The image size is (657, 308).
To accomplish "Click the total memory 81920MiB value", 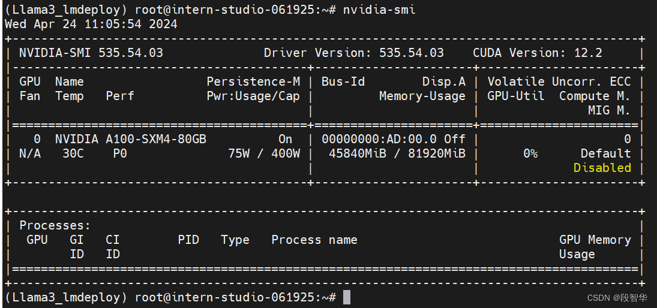I will point(437,153).
